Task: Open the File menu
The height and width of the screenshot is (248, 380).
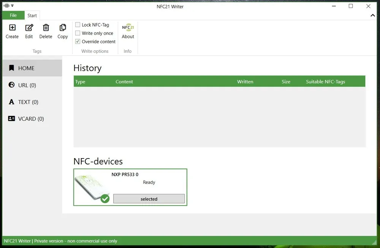Action: [x=13, y=15]
